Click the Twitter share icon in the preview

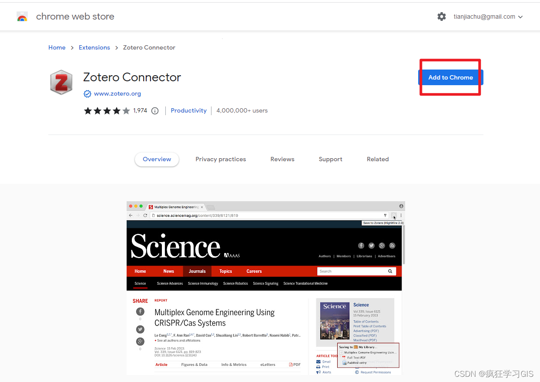coord(140,329)
